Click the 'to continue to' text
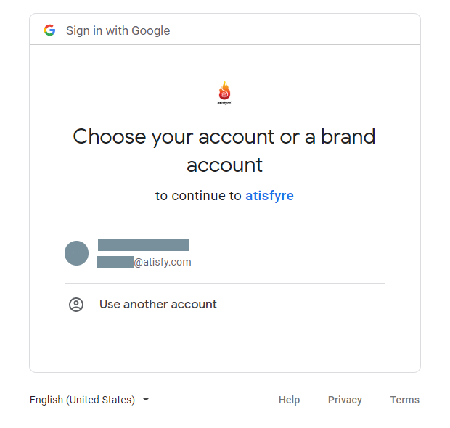Screen dimensions: 450x428 point(198,196)
